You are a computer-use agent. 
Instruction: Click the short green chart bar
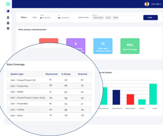(x=142, y=102)
